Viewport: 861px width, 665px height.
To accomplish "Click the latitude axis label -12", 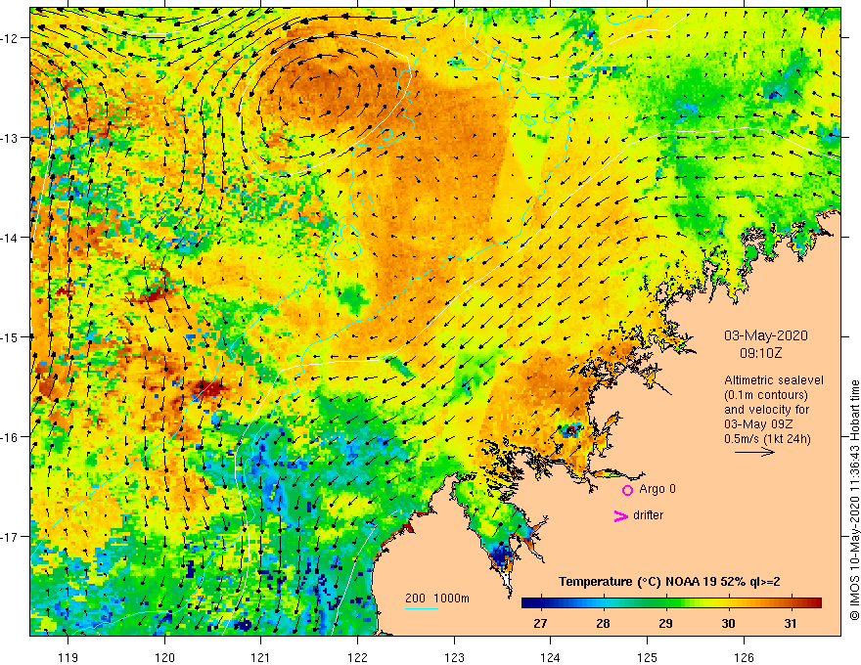I will pyautogui.click(x=11, y=38).
